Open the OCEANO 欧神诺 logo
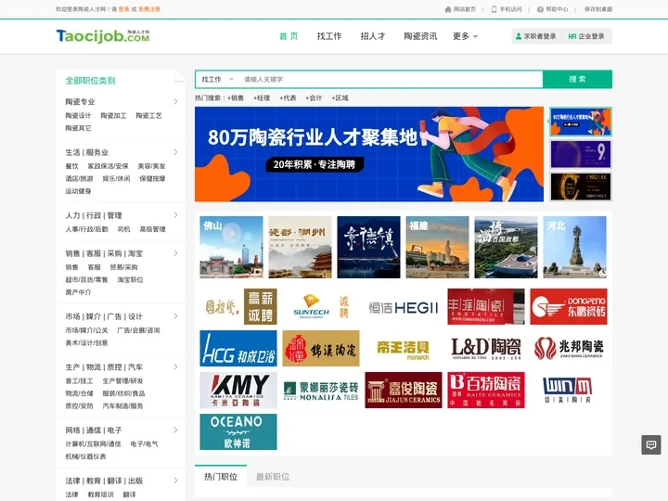This screenshot has height=501, width=668. click(x=238, y=431)
